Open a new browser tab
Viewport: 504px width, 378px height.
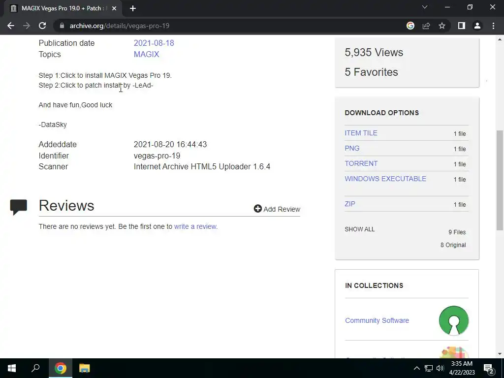pyautogui.click(x=133, y=8)
